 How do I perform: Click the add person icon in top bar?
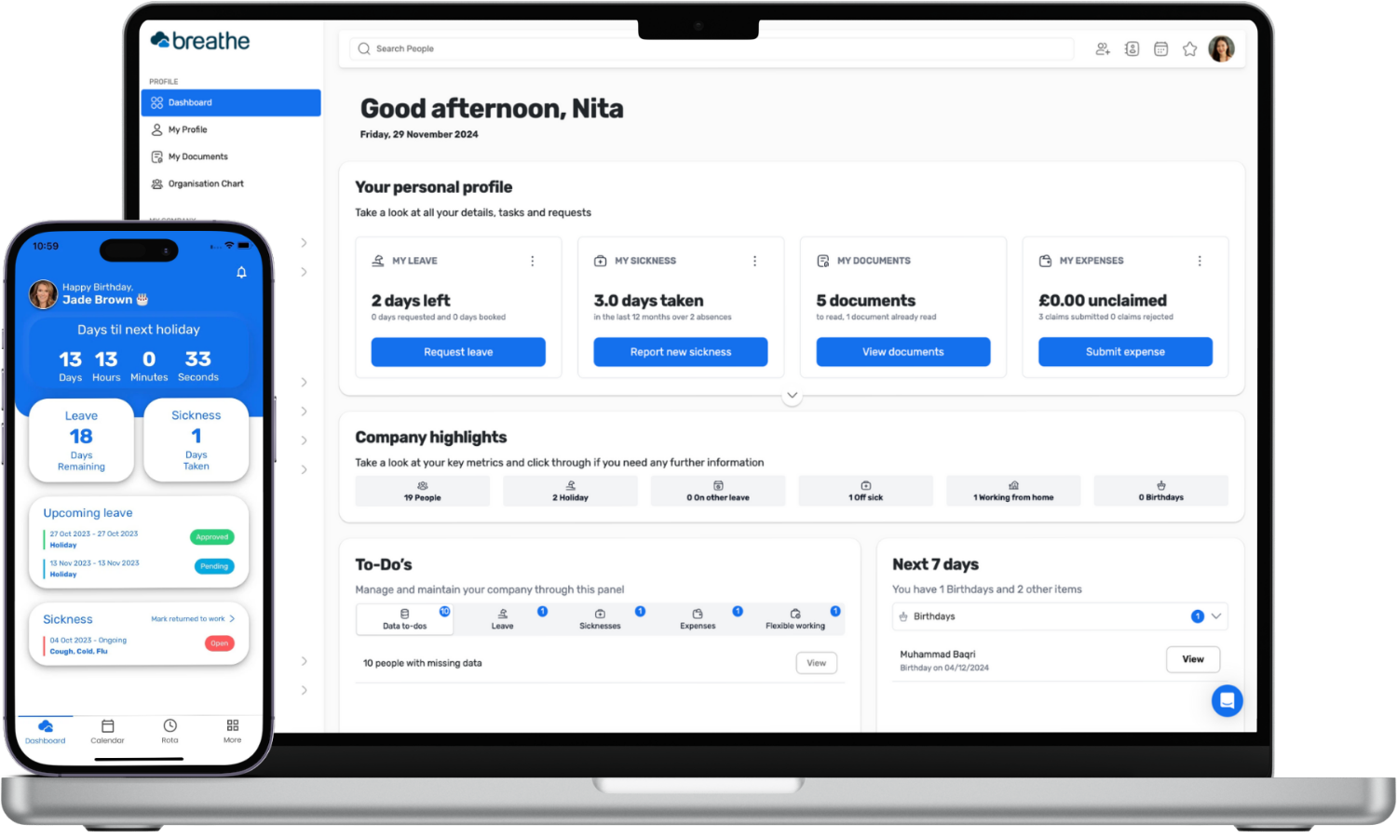(1103, 49)
